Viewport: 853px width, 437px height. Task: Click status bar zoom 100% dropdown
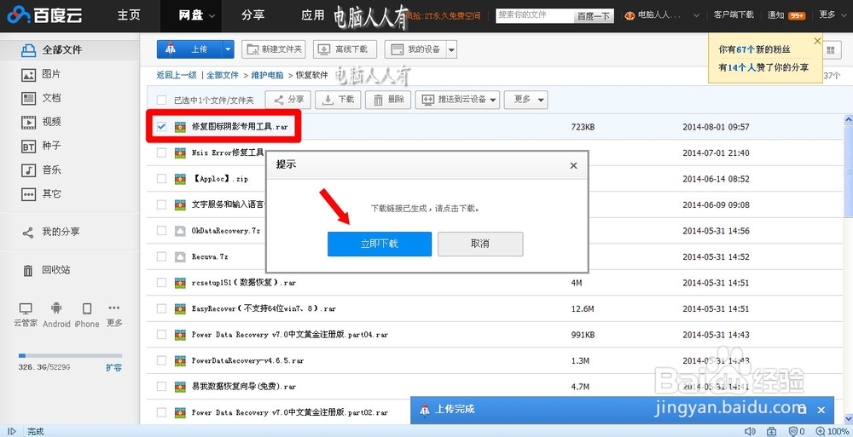[833, 431]
